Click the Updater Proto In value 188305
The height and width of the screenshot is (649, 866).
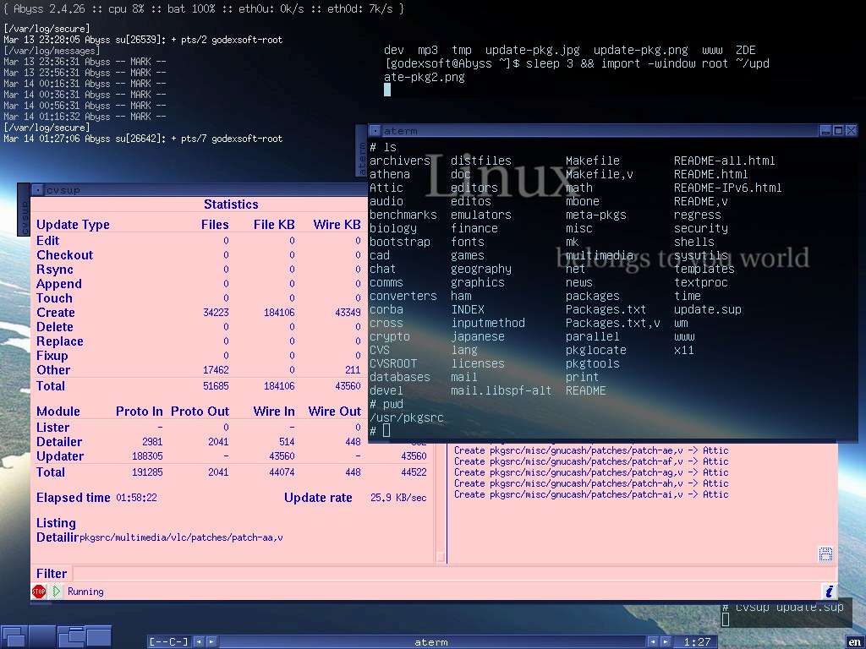pos(147,455)
